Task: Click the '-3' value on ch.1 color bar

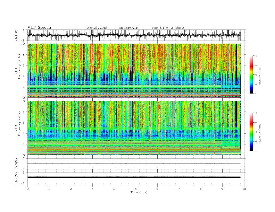Action: coord(256,56)
